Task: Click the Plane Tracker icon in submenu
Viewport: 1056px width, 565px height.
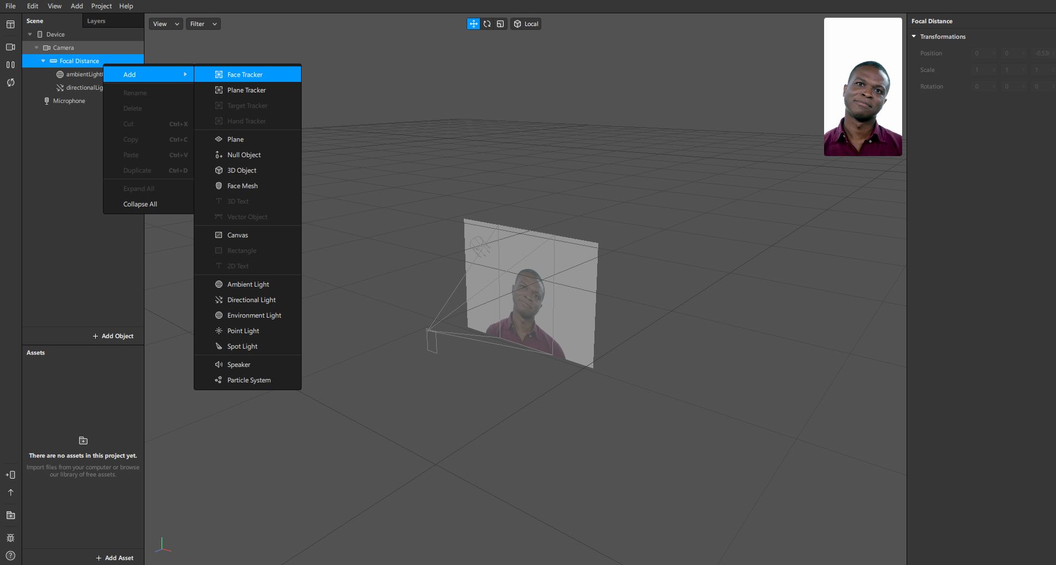Action: [x=219, y=90]
